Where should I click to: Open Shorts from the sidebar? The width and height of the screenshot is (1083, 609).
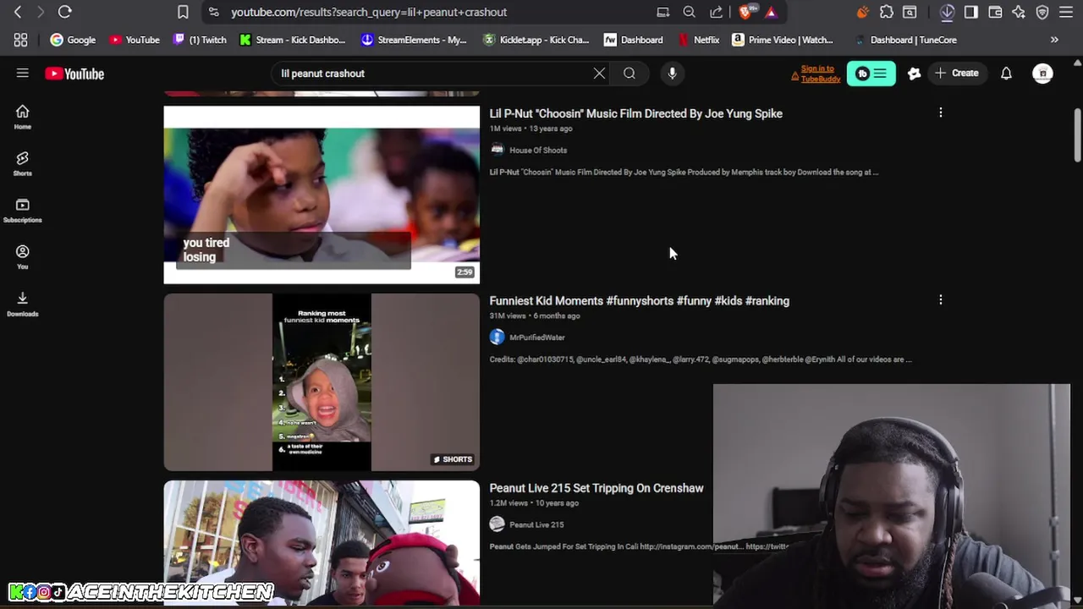pyautogui.click(x=23, y=163)
